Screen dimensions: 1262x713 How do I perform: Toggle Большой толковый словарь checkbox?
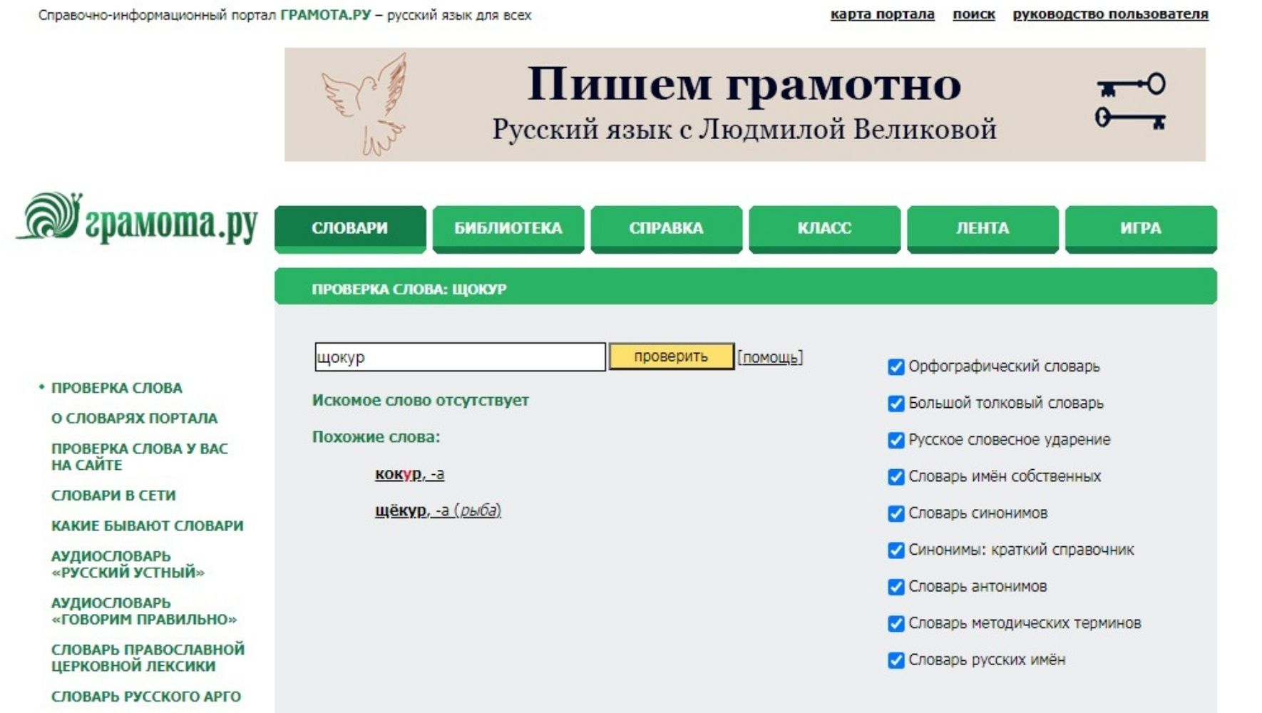[896, 404]
